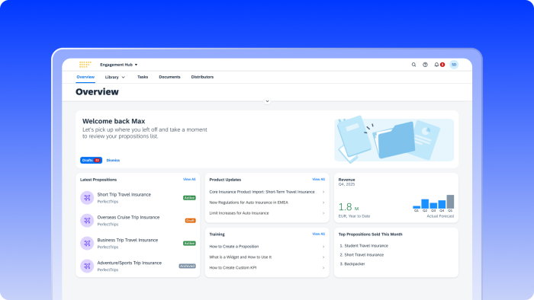Open Short Trip Travel Insurance proposition
The width and height of the screenshot is (534, 300).
coord(124,195)
